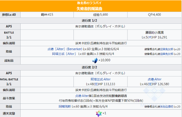Viewport: 182px width, 117px height.
Task: Open the 迎宾兔女郎 link in 贞德 support row
Action: point(167,49)
